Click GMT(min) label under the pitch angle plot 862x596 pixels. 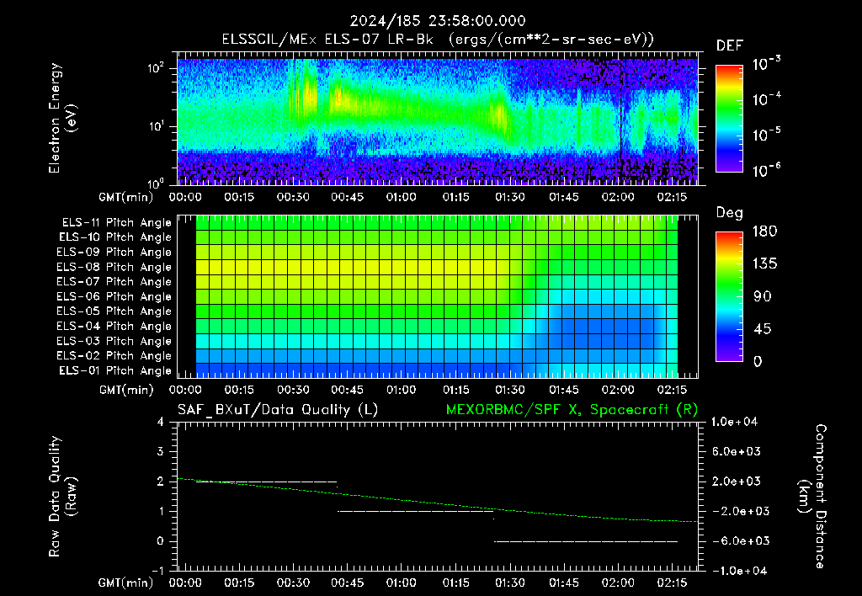(x=126, y=390)
